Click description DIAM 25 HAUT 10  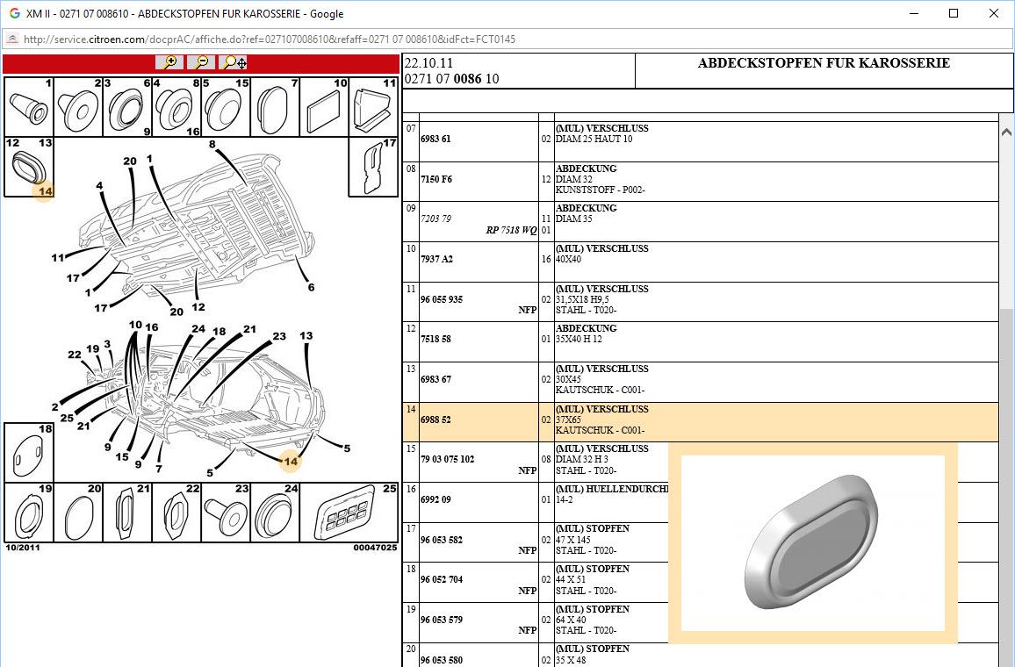pos(594,139)
